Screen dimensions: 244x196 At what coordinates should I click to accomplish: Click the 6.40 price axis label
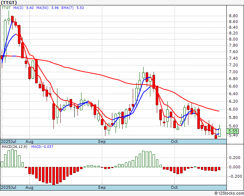(233, 94)
